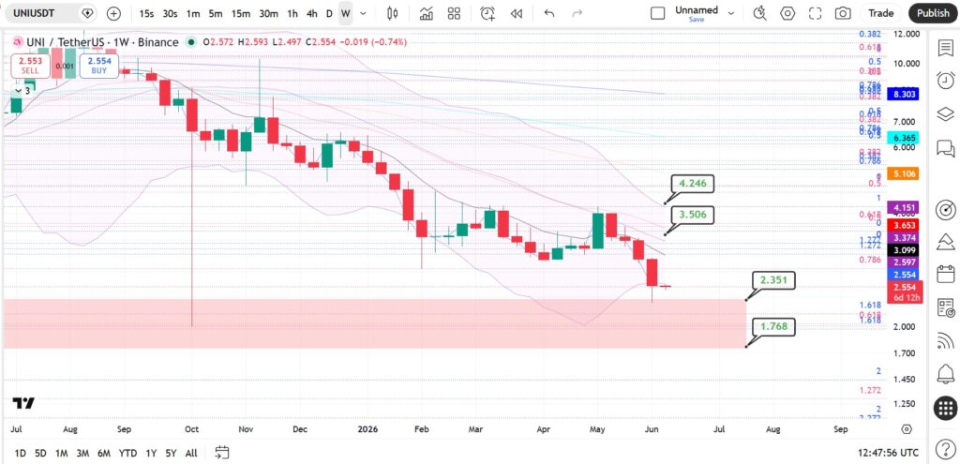Screen dimensions: 960x464
Task: Click the Bar Replay rewind icon
Action: [517, 13]
